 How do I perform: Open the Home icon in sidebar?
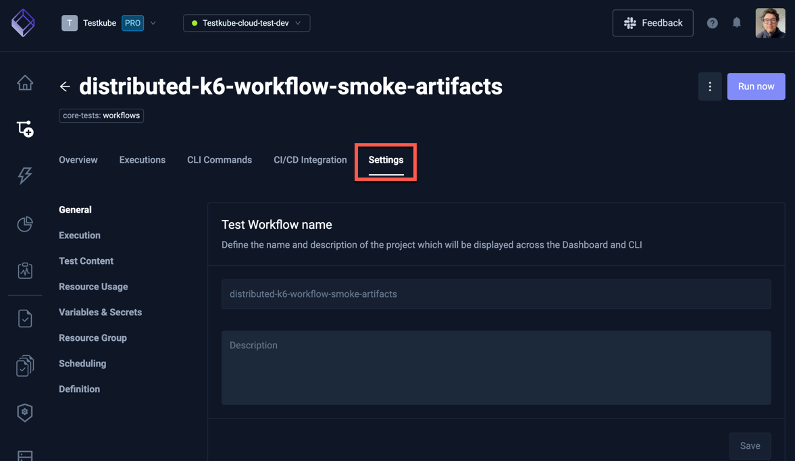(25, 83)
